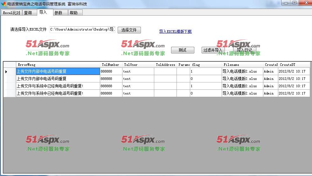Image resolution: width=312 pixels, height=176 pixels.
Task: Close the application window
Action: 306,3
